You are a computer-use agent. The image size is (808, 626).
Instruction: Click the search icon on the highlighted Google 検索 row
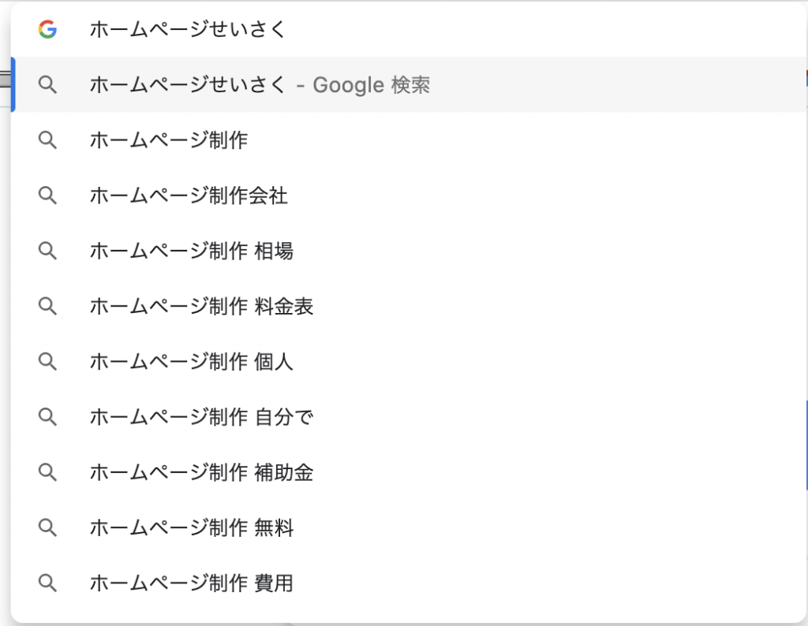coord(47,85)
